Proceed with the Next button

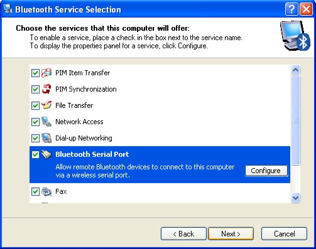[x=231, y=234]
